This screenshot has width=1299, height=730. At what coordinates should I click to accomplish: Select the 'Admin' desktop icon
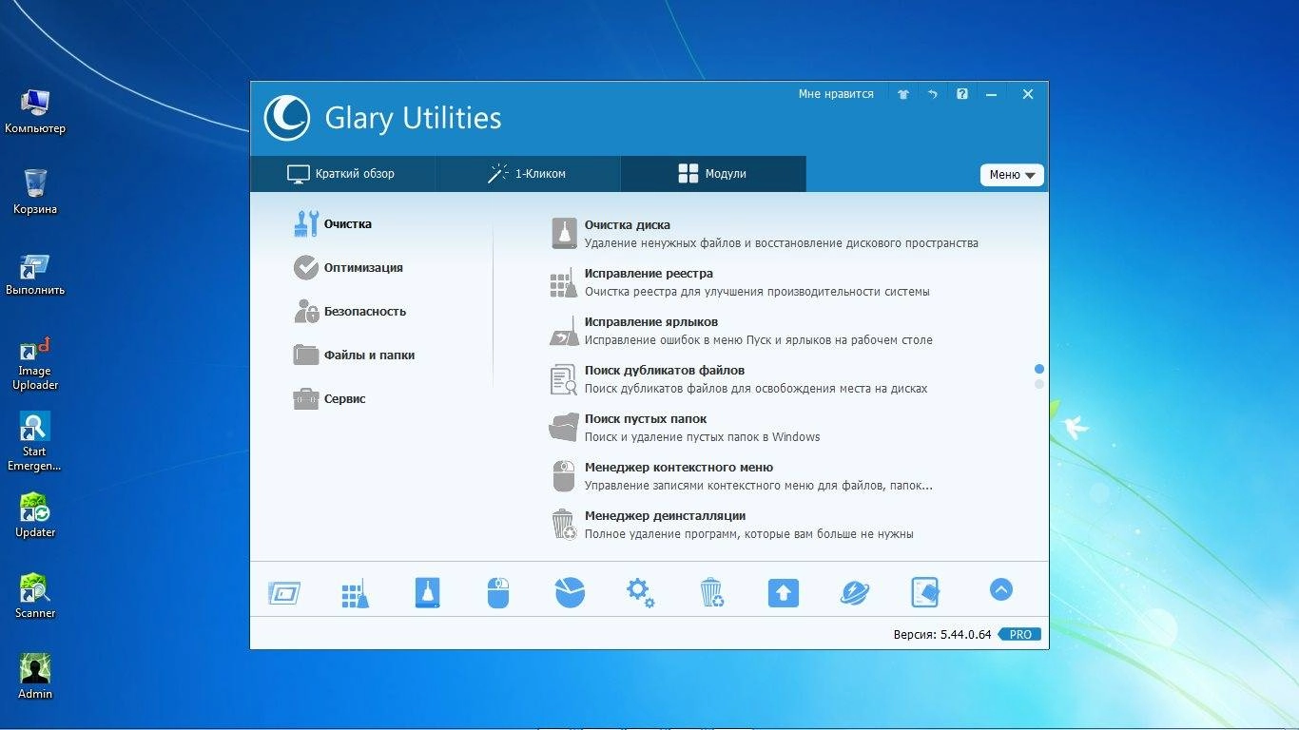35,678
